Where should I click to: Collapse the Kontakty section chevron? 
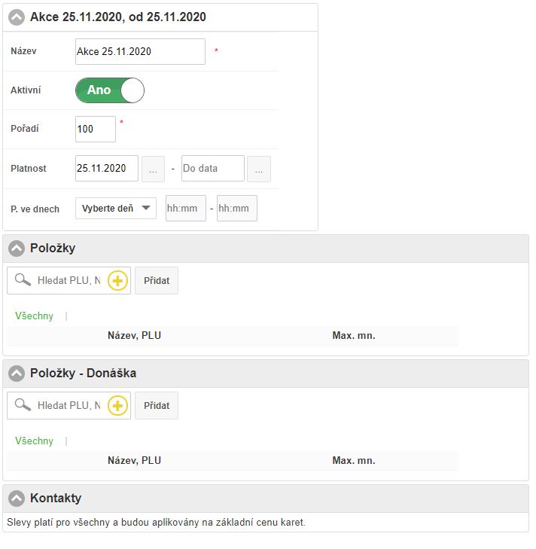[17, 499]
